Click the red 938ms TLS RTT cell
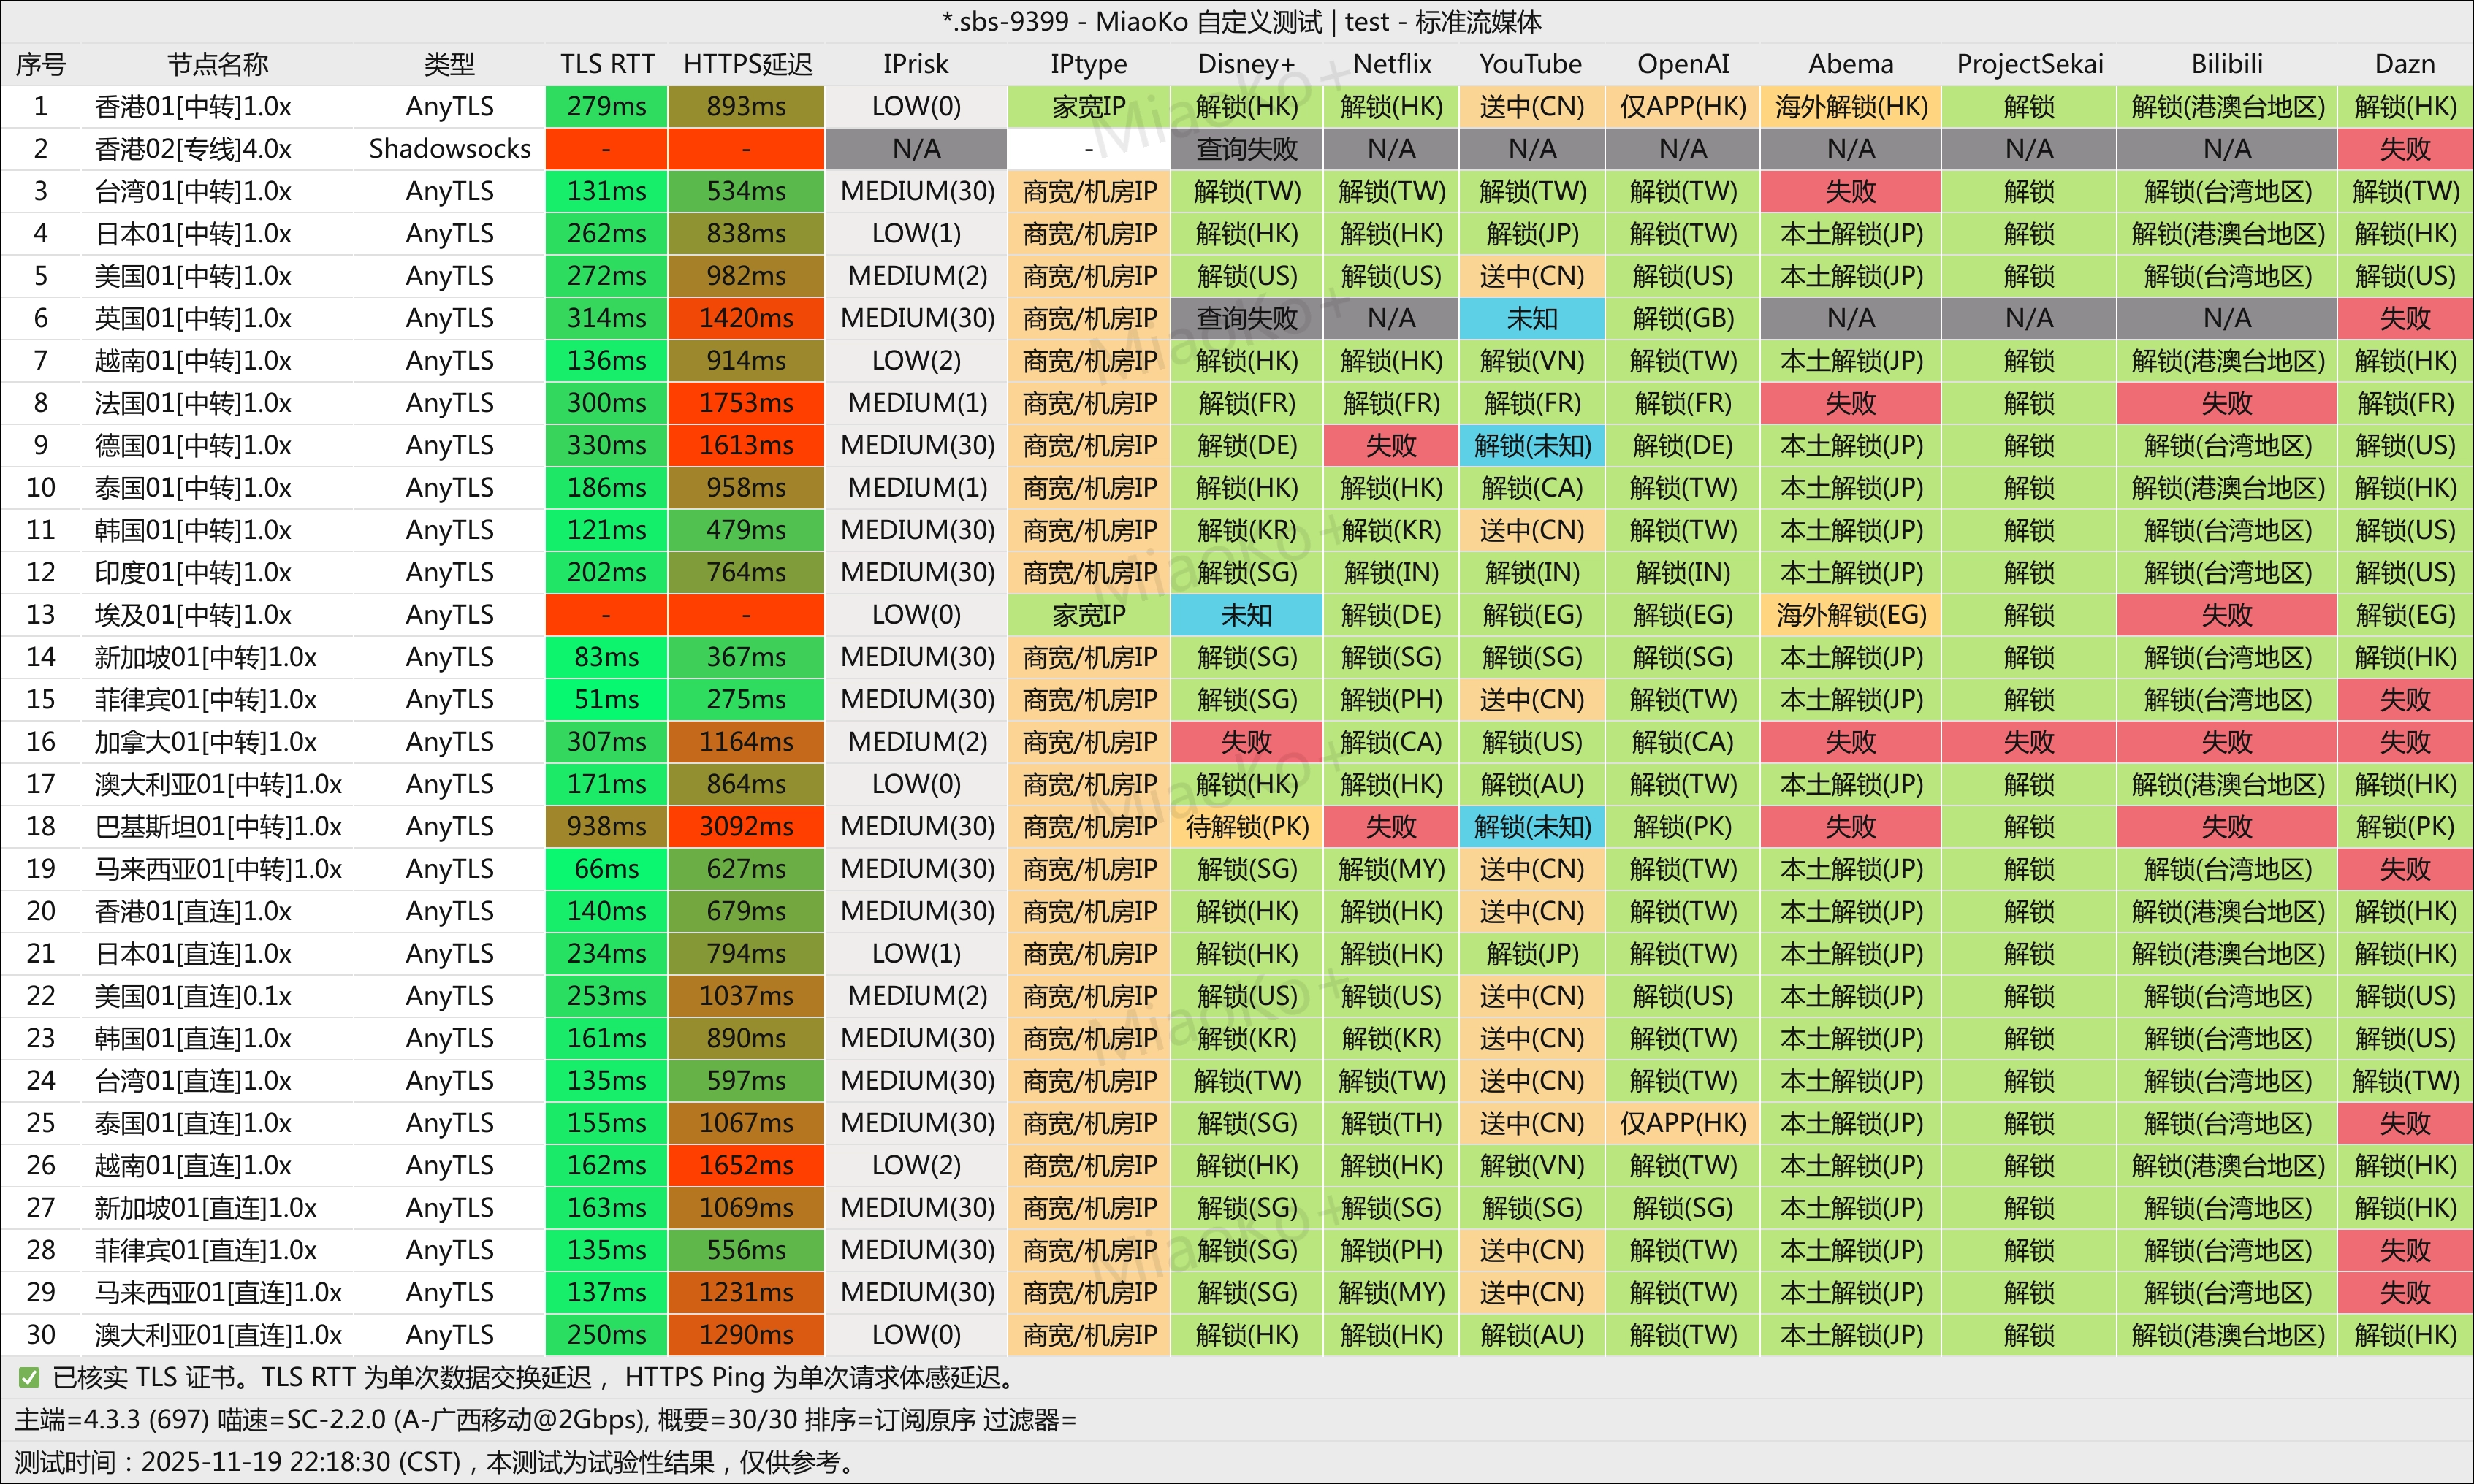This screenshot has width=2474, height=1484. [606, 827]
